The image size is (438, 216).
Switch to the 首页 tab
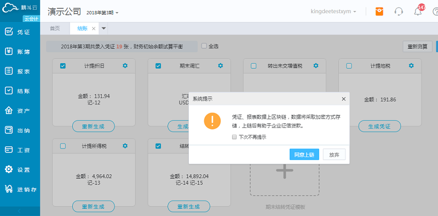(x=55, y=29)
